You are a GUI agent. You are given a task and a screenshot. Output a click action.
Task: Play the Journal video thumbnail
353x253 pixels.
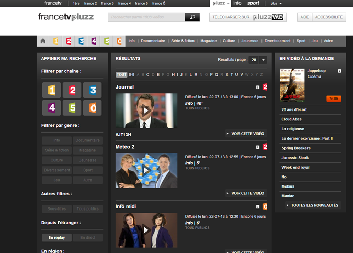tap(146, 111)
